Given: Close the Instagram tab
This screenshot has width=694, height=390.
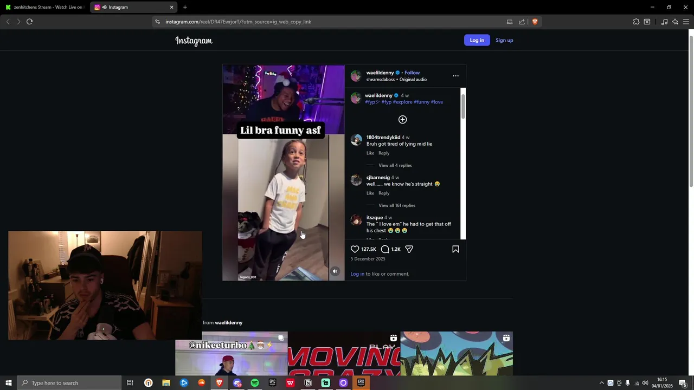Looking at the screenshot, I should click(x=172, y=7).
